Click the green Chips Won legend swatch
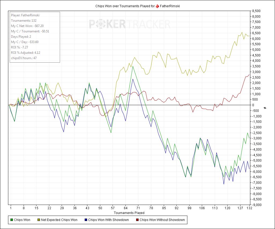275x229 pixels. coord(11,220)
